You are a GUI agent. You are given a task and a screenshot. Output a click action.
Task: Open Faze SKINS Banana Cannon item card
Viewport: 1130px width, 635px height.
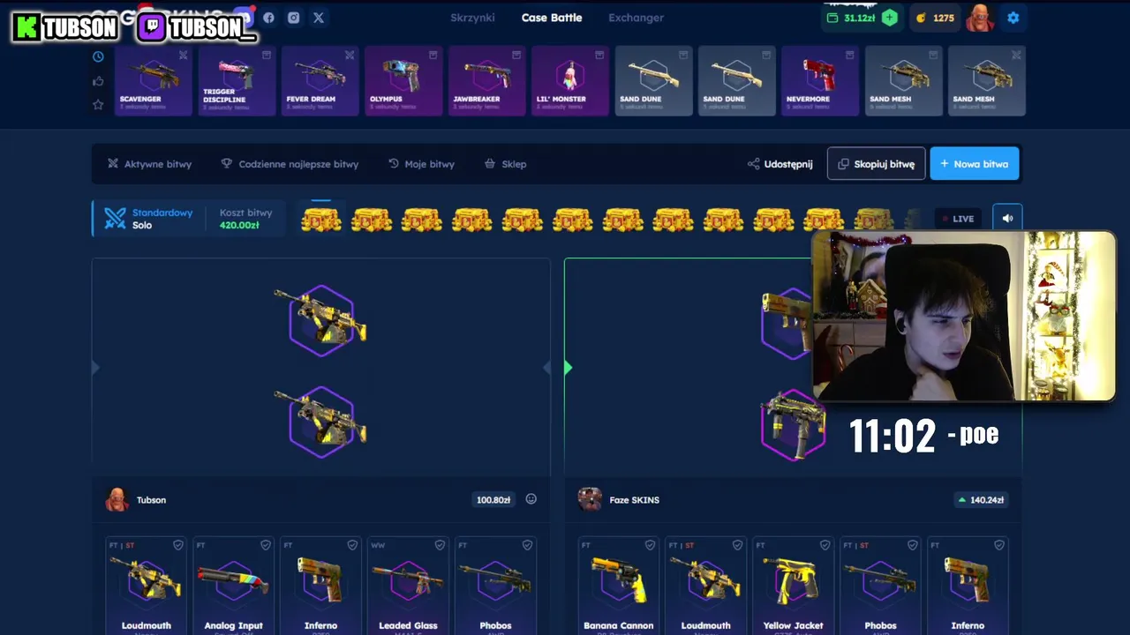tap(619, 586)
